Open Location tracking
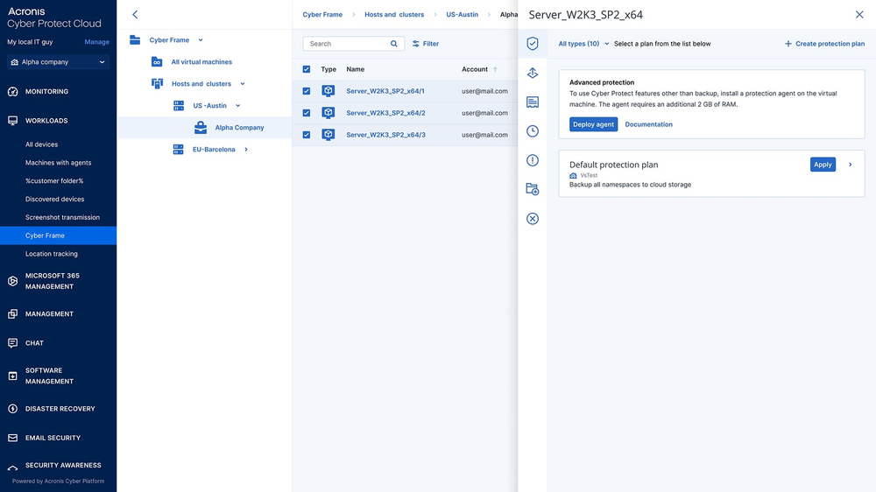This screenshot has width=876, height=492. click(x=52, y=254)
